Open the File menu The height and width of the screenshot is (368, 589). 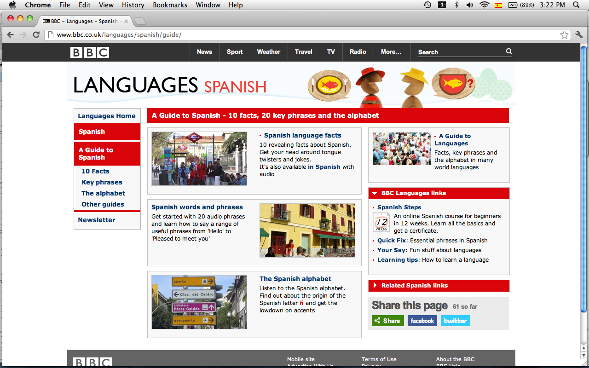pyautogui.click(x=65, y=5)
